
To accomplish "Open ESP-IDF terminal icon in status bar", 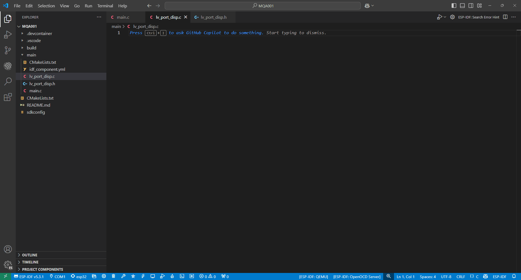I will pos(182,276).
